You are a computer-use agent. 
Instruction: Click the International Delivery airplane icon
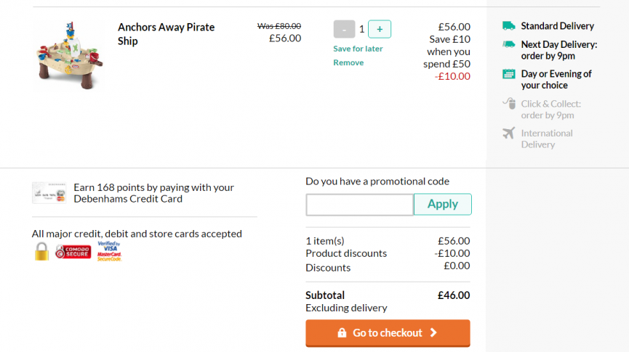[509, 133]
